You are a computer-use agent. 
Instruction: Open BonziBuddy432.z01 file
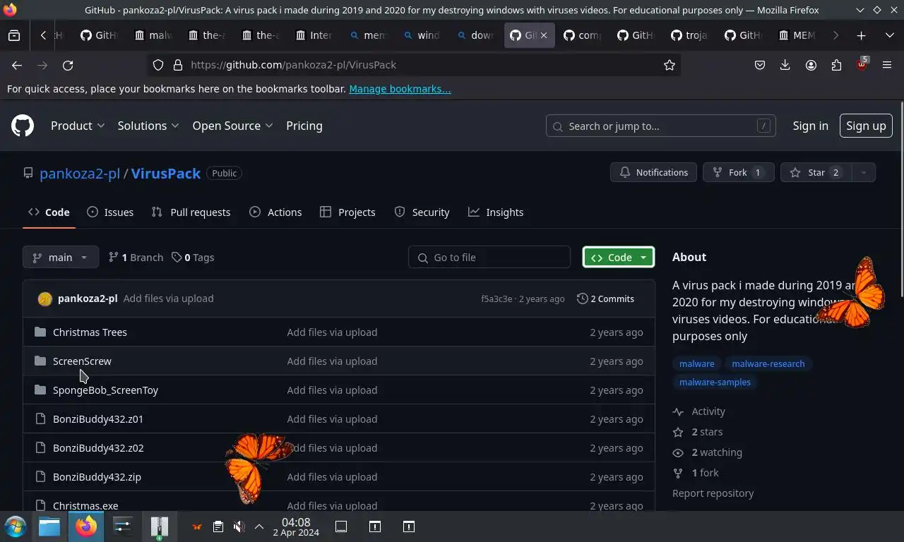tap(98, 418)
